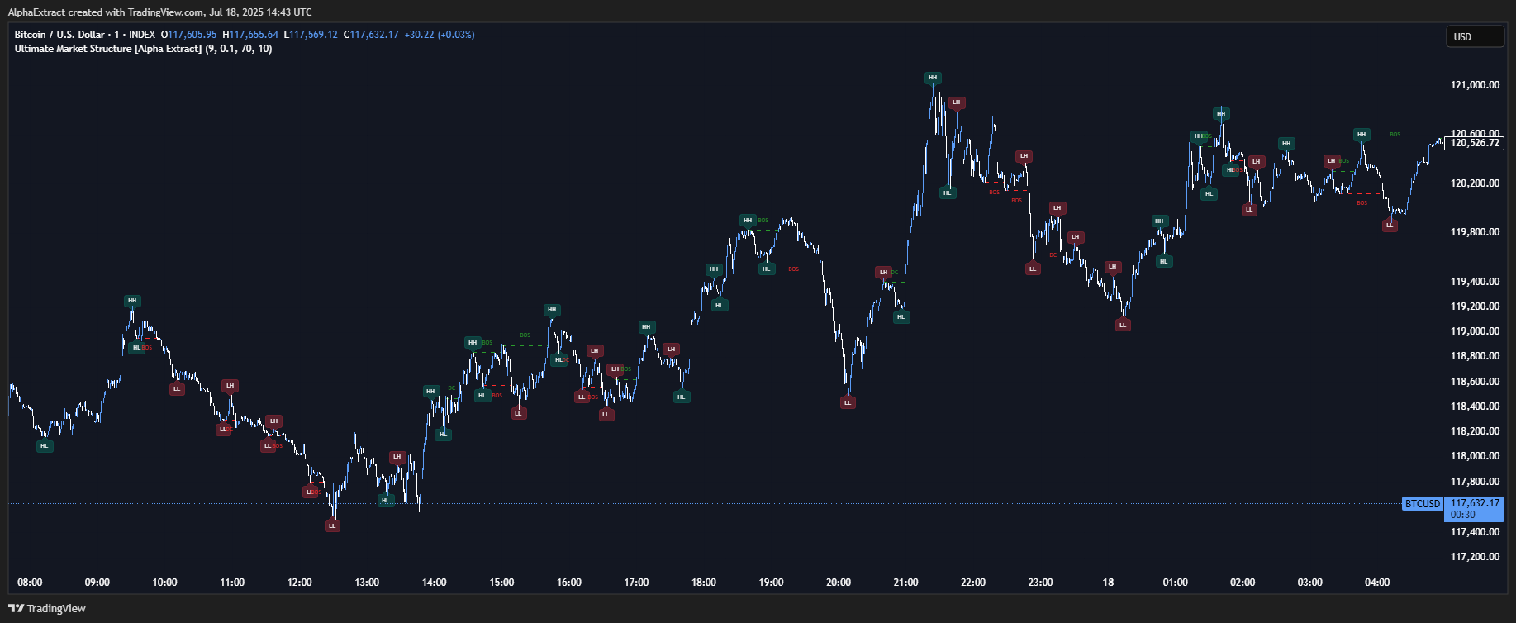Click the 15:00 time axis label
1516x623 pixels.
click(x=501, y=583)
